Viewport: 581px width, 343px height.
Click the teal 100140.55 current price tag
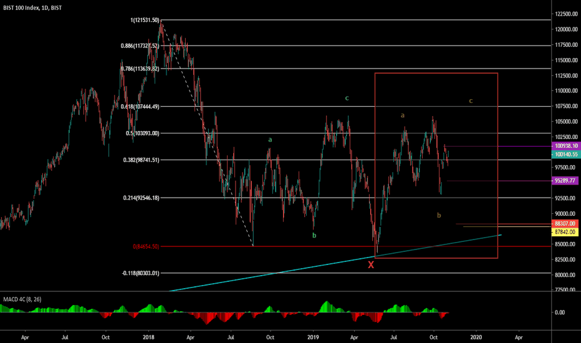pyautogui.click(x=566, y=154)
